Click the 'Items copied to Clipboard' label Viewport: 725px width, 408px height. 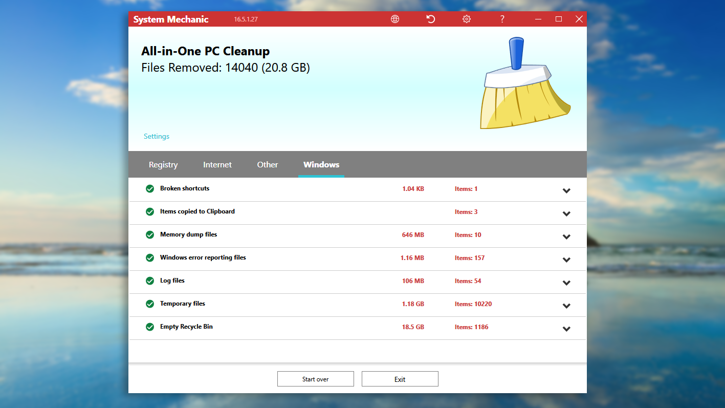pyautogui.click(x=197, y=211)
